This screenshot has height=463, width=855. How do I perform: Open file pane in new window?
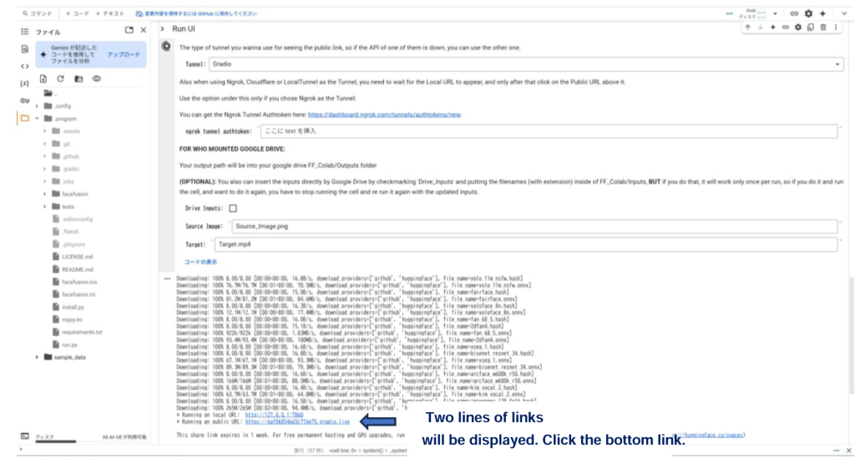pos(129,31)
